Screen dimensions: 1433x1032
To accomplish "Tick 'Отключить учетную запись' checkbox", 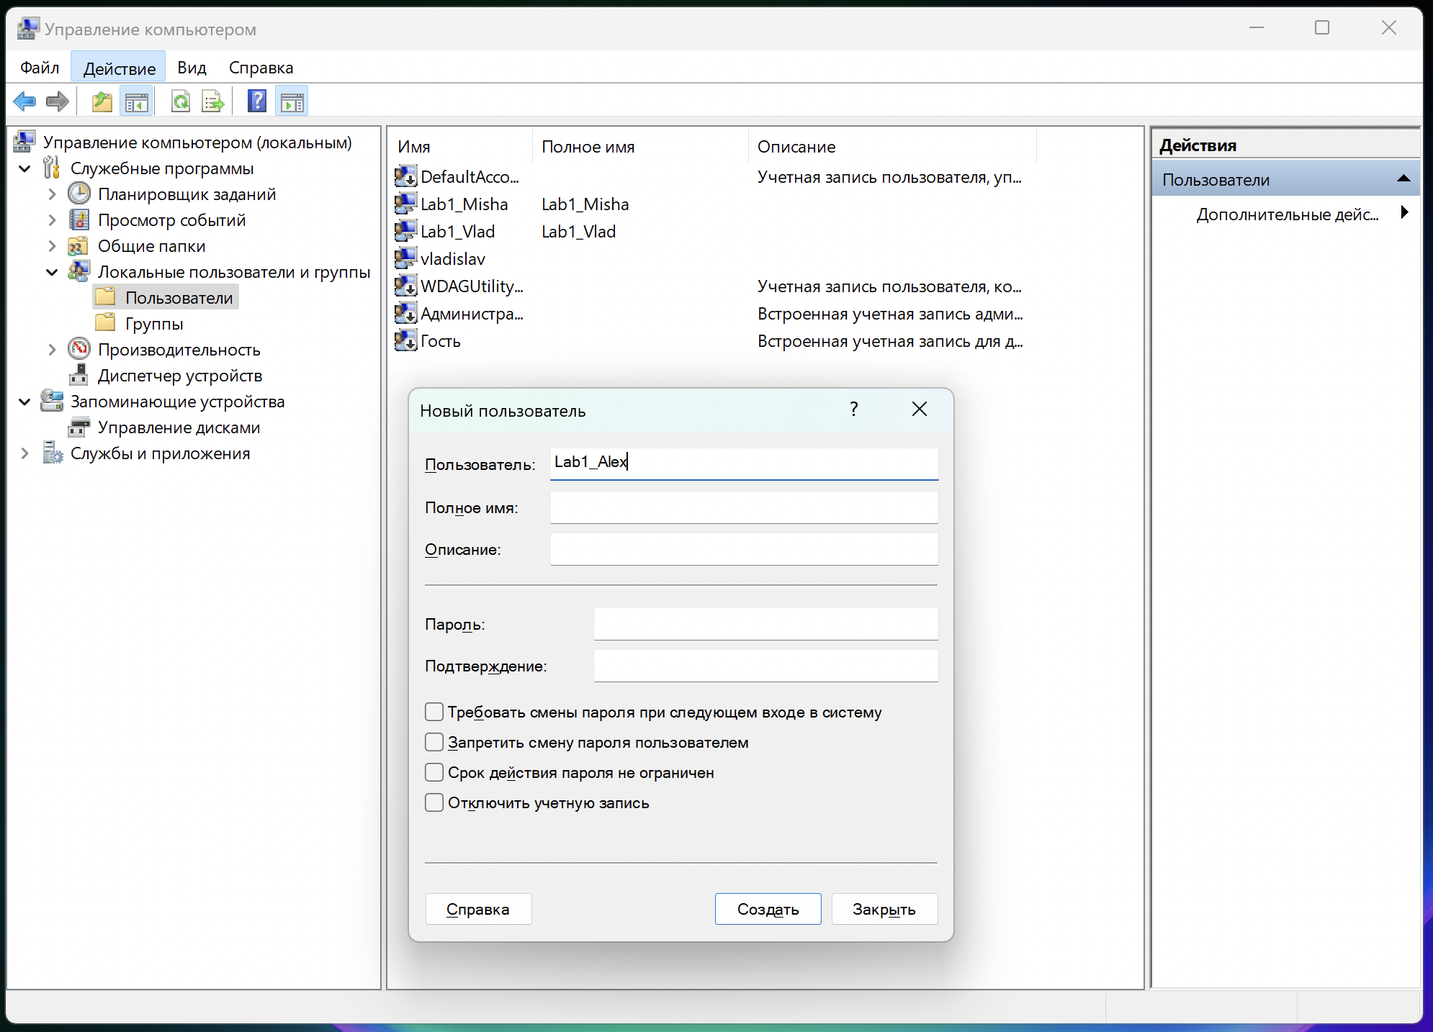I will click(x=434, y=802).
